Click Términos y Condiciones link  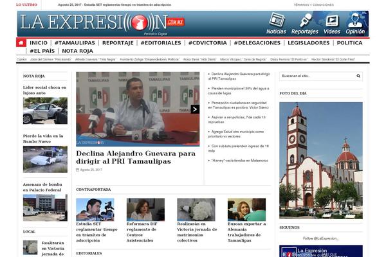pyautogui.click(x=314, y=4)
